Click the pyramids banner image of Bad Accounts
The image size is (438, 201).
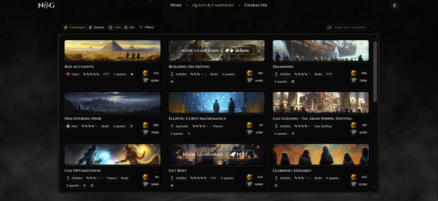pyautogui.click(x=113, y=51)
